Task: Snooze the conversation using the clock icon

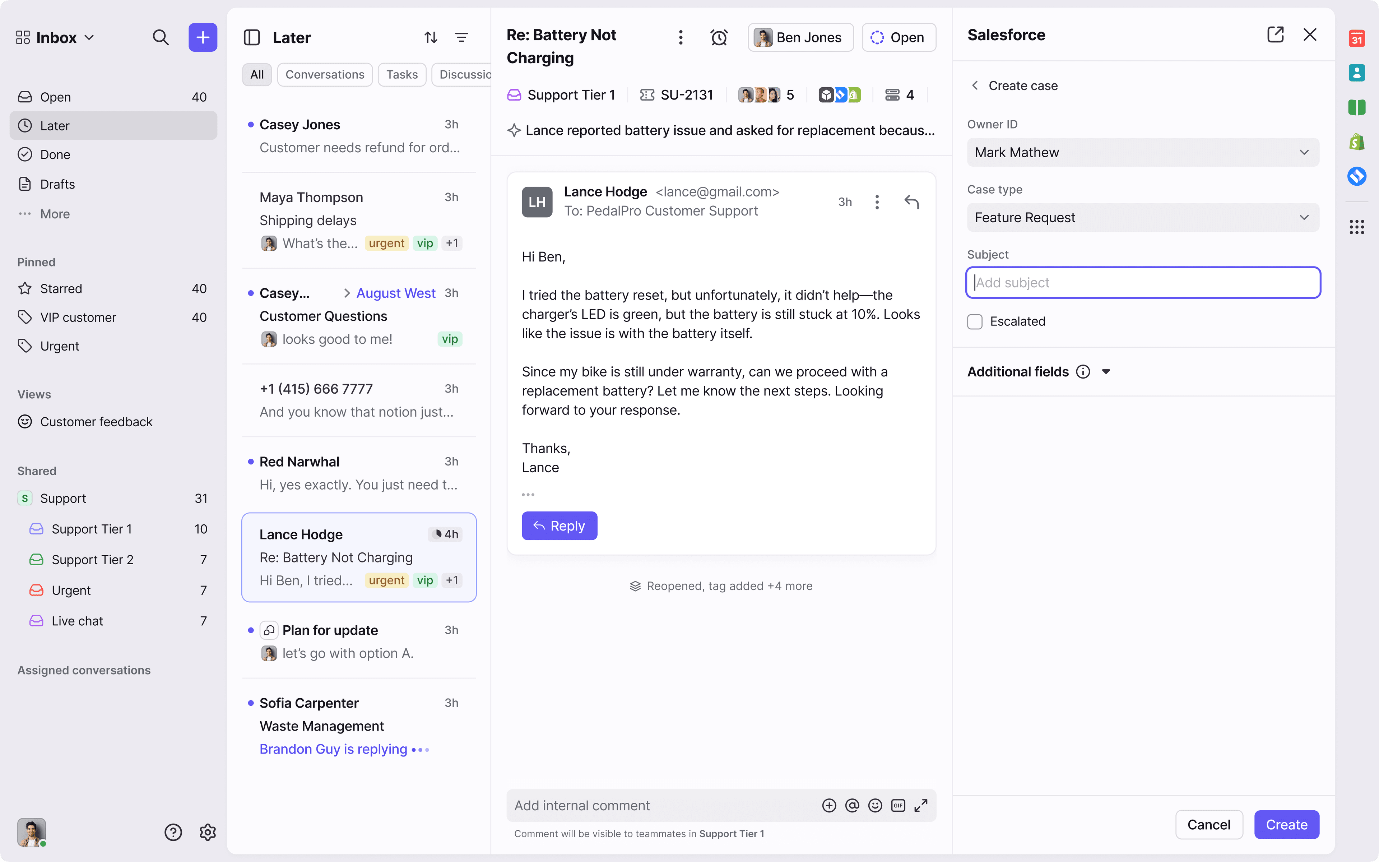Action: 719,37
